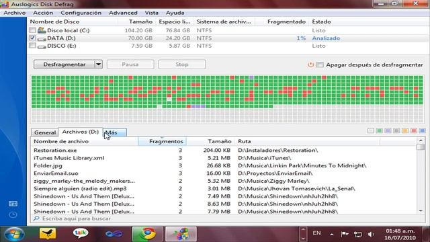Select the Folder.jpg file row
The height and width of the screenshot is (242, 430).
(224, 165)
